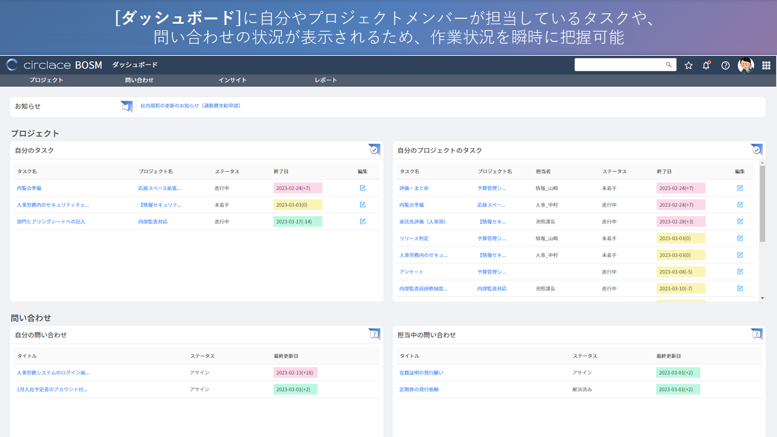Click the favorites star icon

(x=688, y=65)
